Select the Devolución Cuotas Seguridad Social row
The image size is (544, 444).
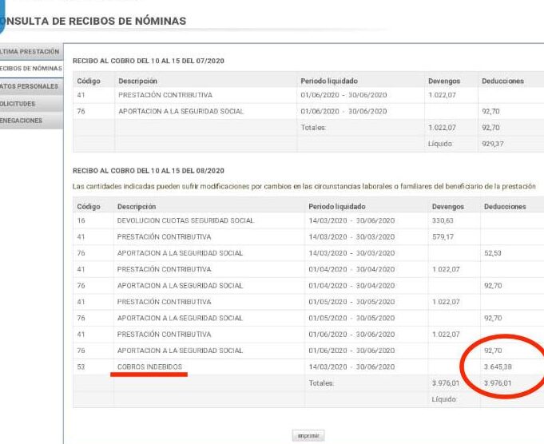185,220
